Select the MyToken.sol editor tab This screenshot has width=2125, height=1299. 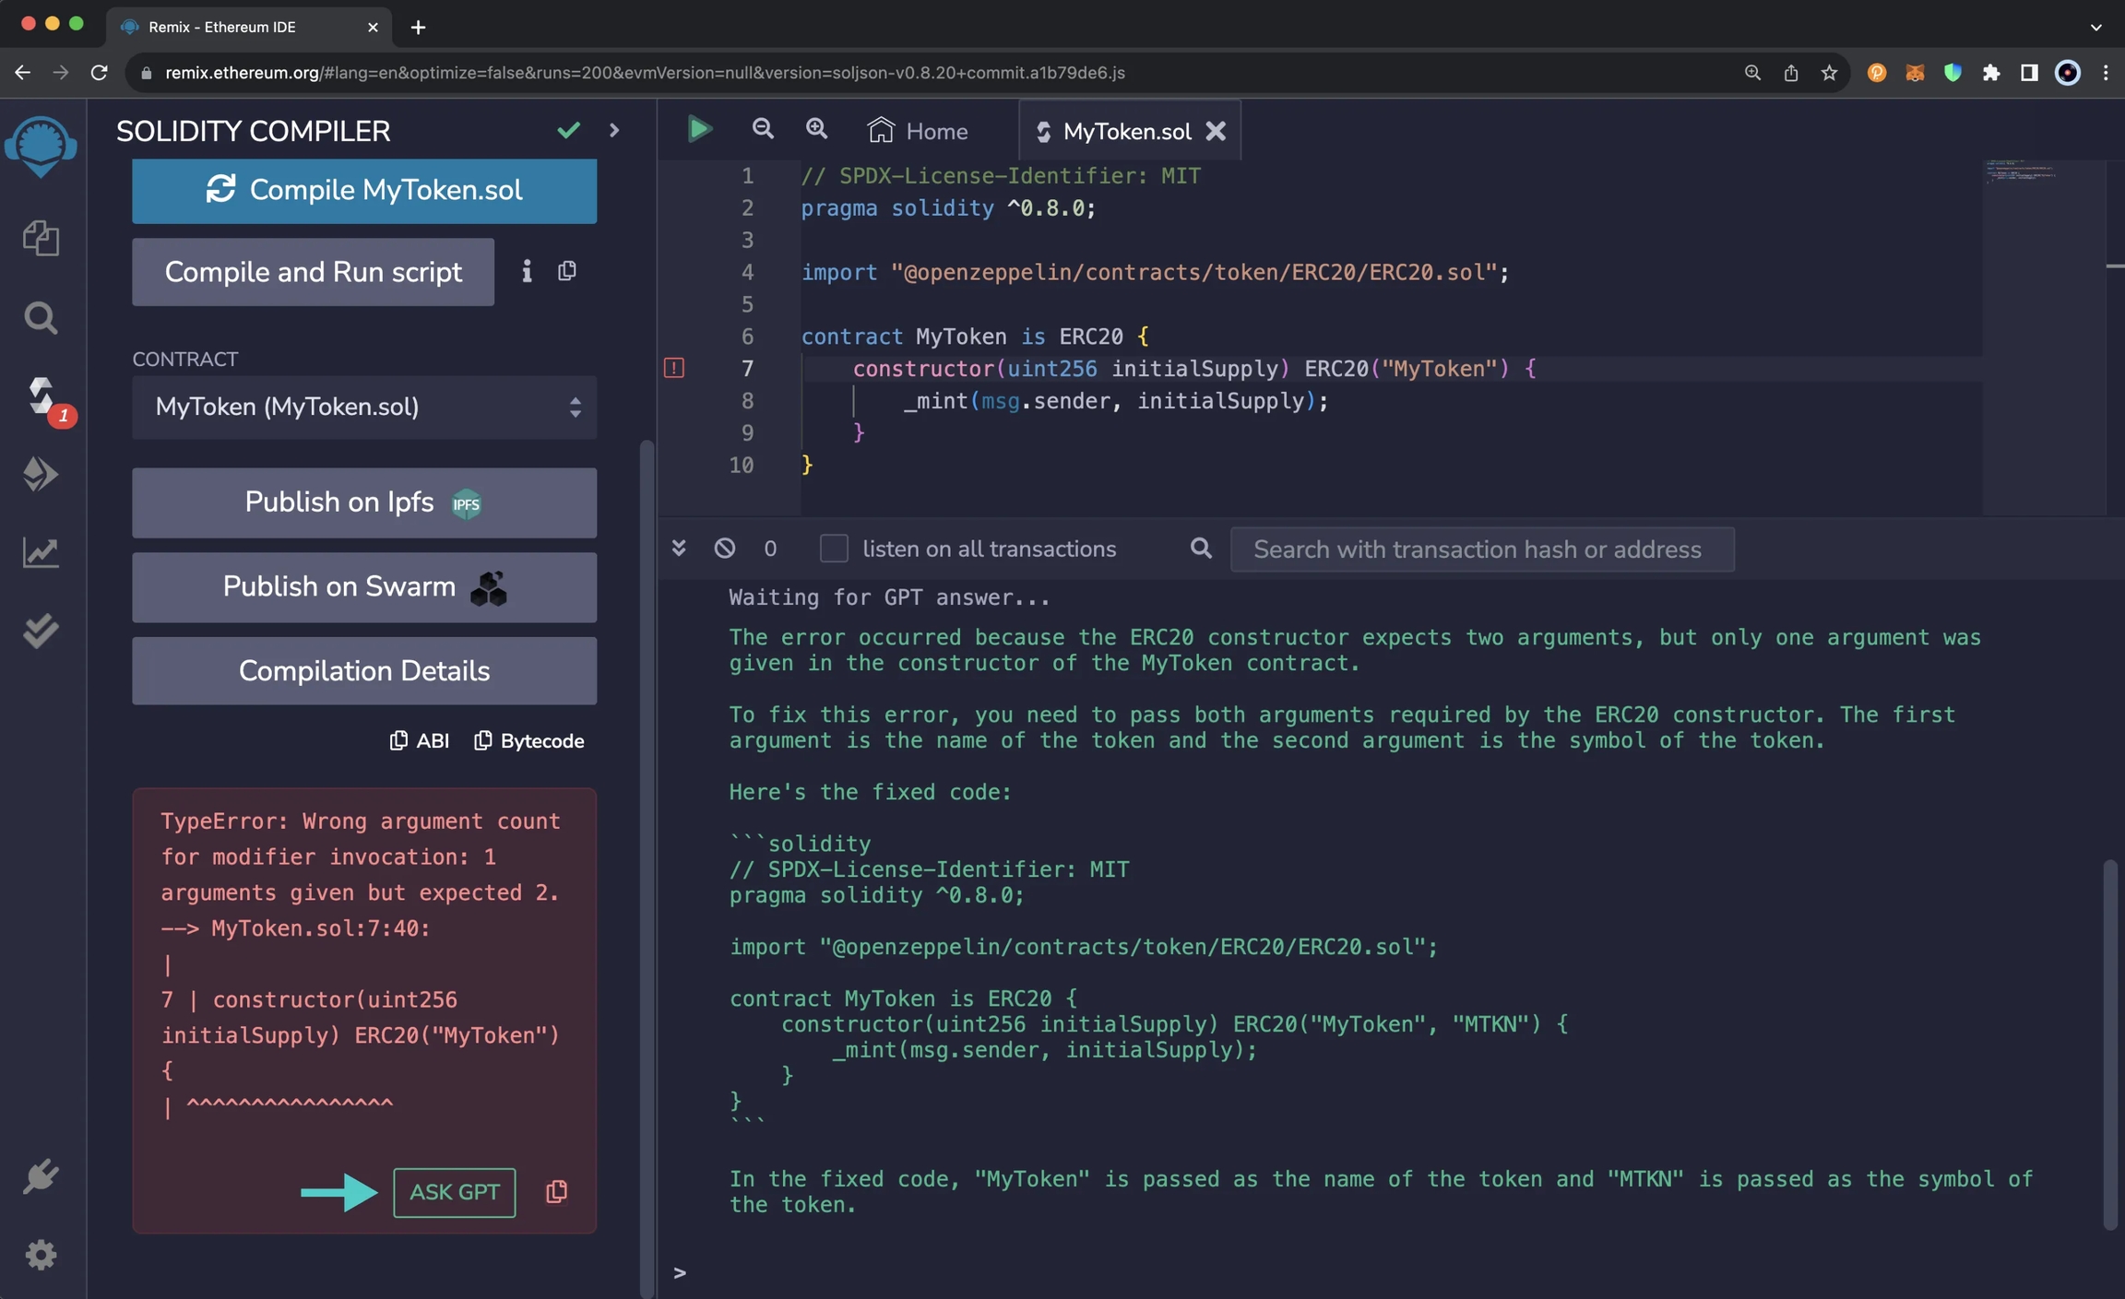click(1125, 131)
